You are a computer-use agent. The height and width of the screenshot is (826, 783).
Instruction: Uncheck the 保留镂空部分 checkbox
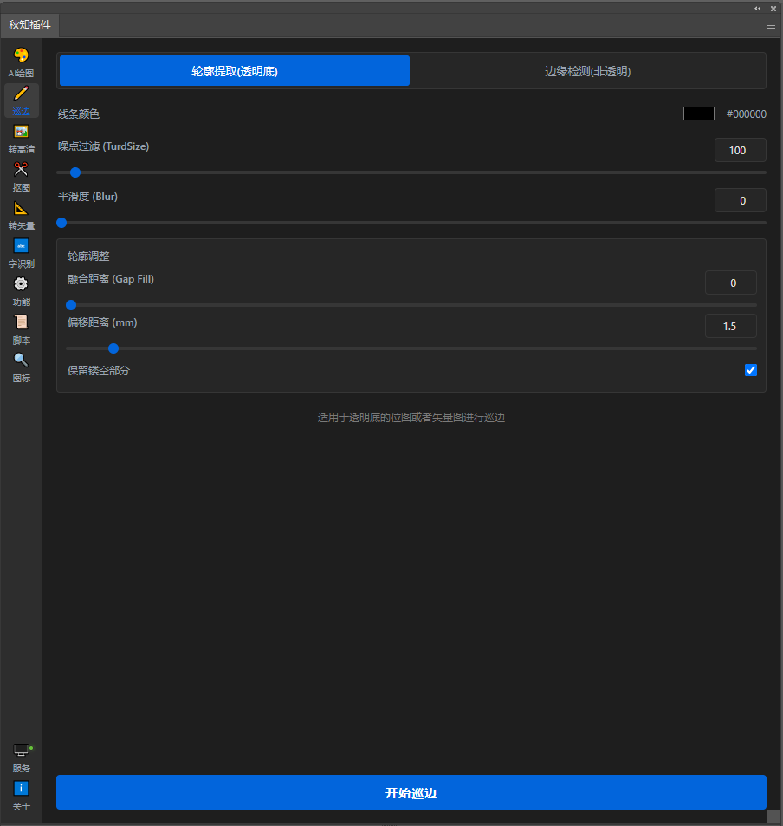751,370
